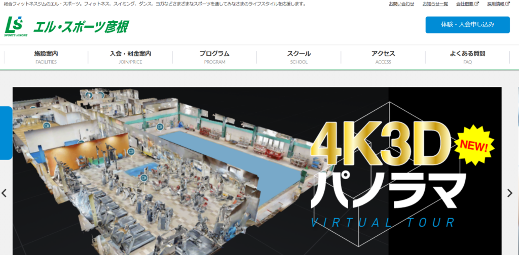Screen dimensions: 519x255
Task: Open the お知らせ一覧 link
Action: [x=435, y=4]
